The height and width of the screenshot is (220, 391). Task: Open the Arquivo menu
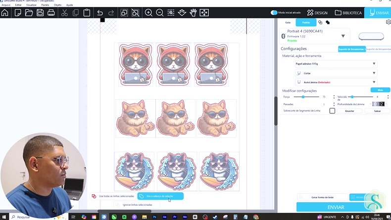coord(6,5)
